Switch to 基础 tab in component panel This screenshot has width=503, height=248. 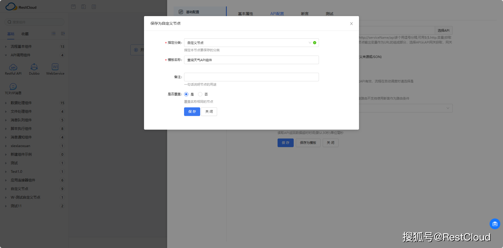[11, 34]
